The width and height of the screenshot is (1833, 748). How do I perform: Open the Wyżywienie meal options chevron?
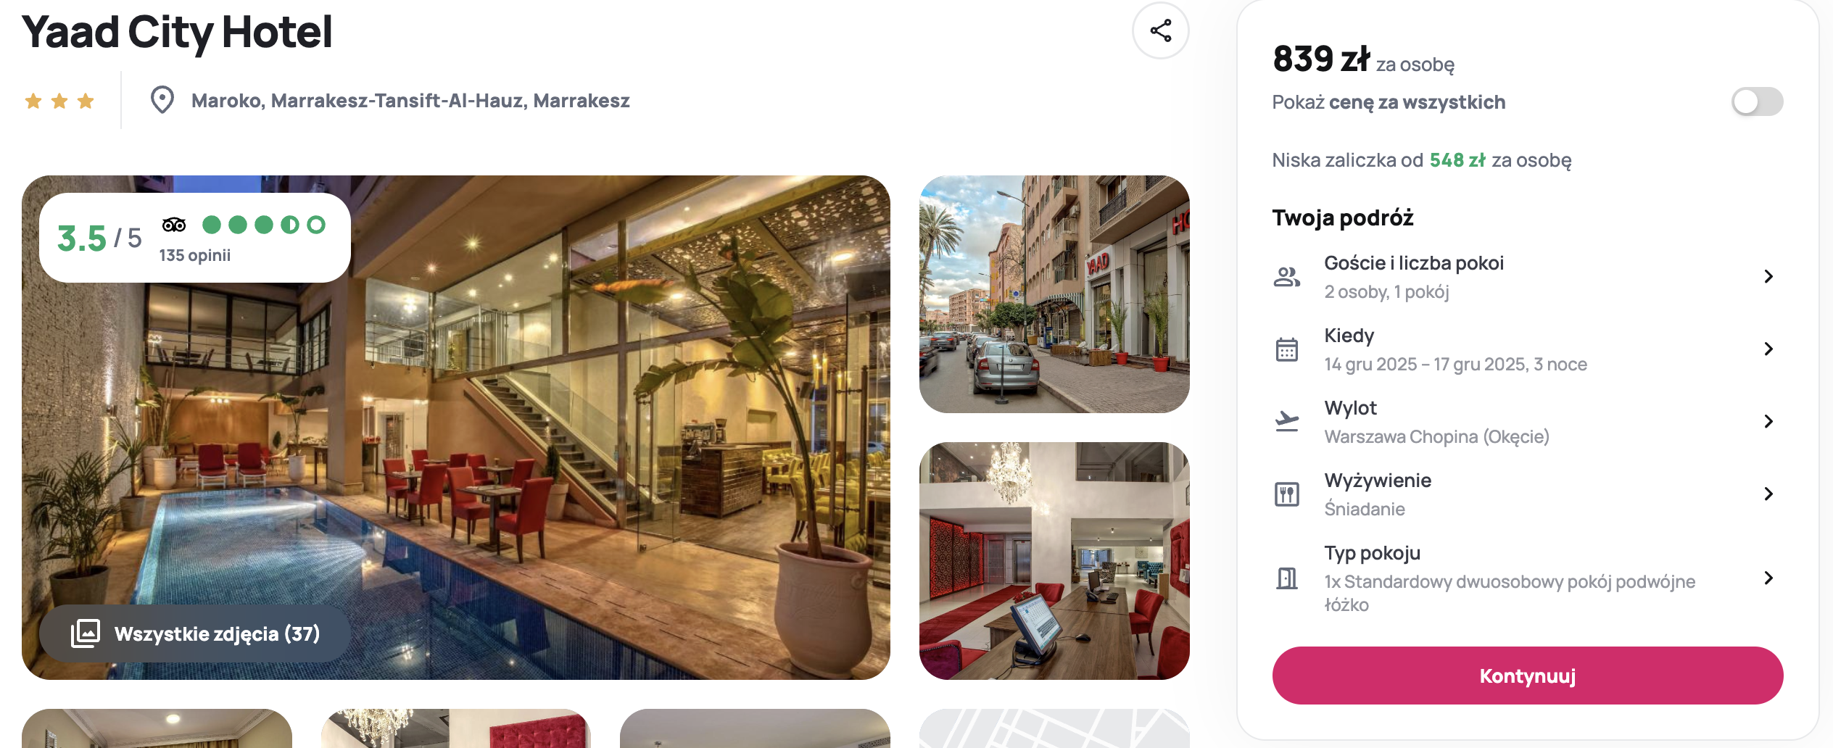pos(1768,494)
